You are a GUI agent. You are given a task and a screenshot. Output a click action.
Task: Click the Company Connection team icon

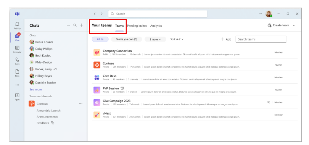[x=97, y=53]
